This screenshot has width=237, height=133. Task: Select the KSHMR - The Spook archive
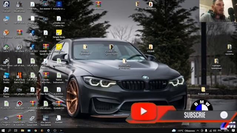point(46,49)
